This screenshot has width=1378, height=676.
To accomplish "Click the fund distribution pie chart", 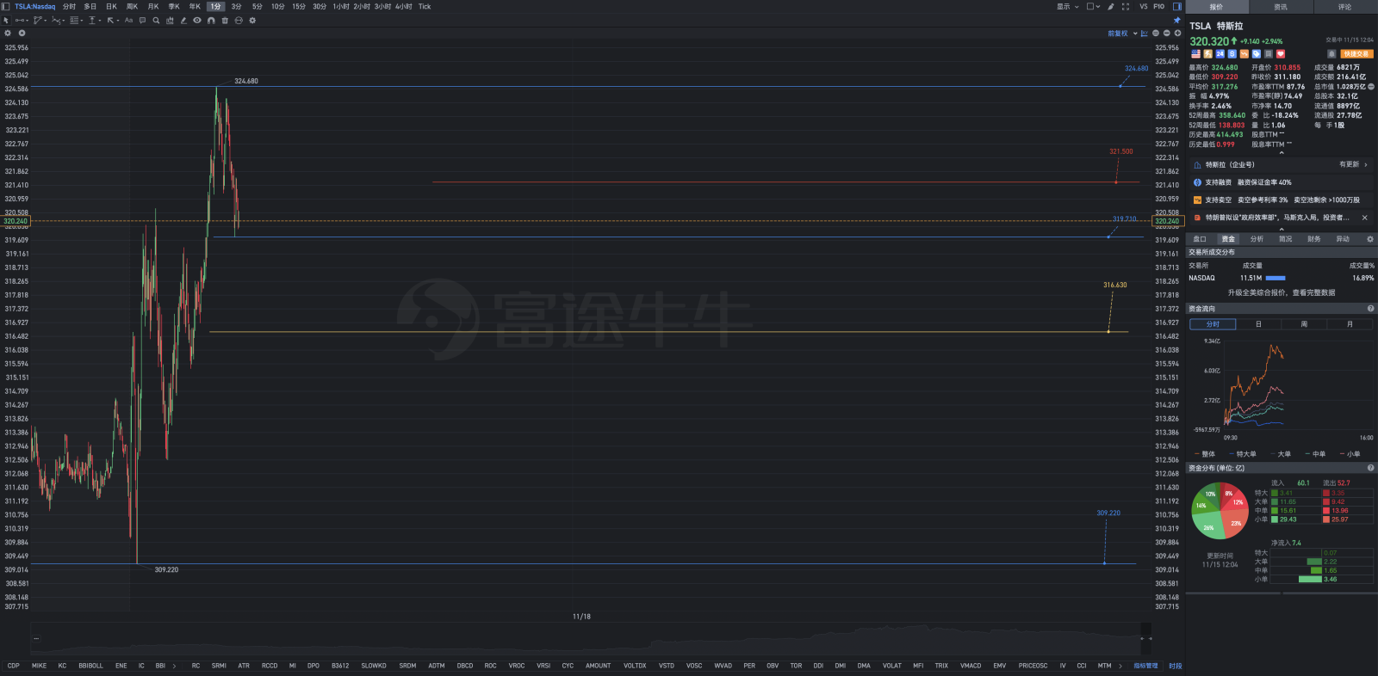I will coord(1219,510).
